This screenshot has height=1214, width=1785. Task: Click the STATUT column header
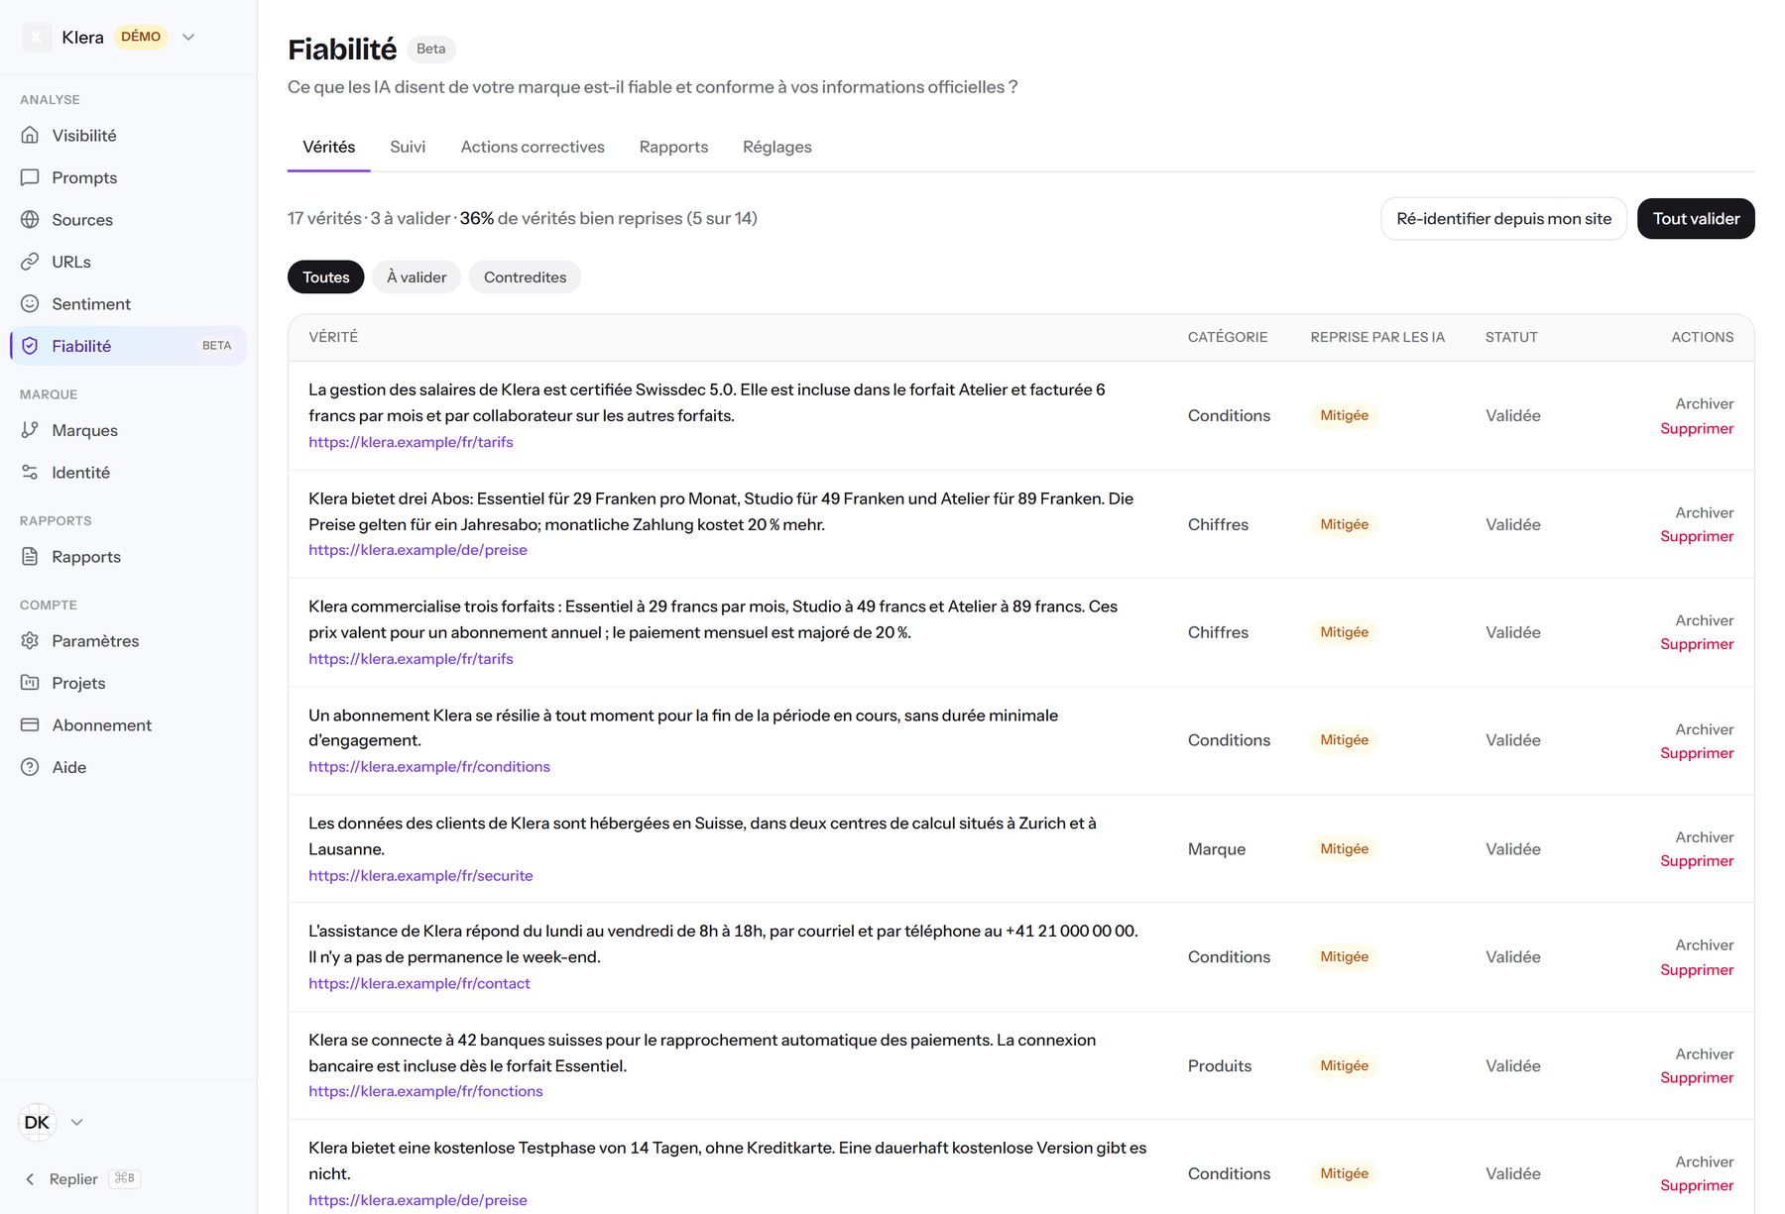pos(1511,337)
